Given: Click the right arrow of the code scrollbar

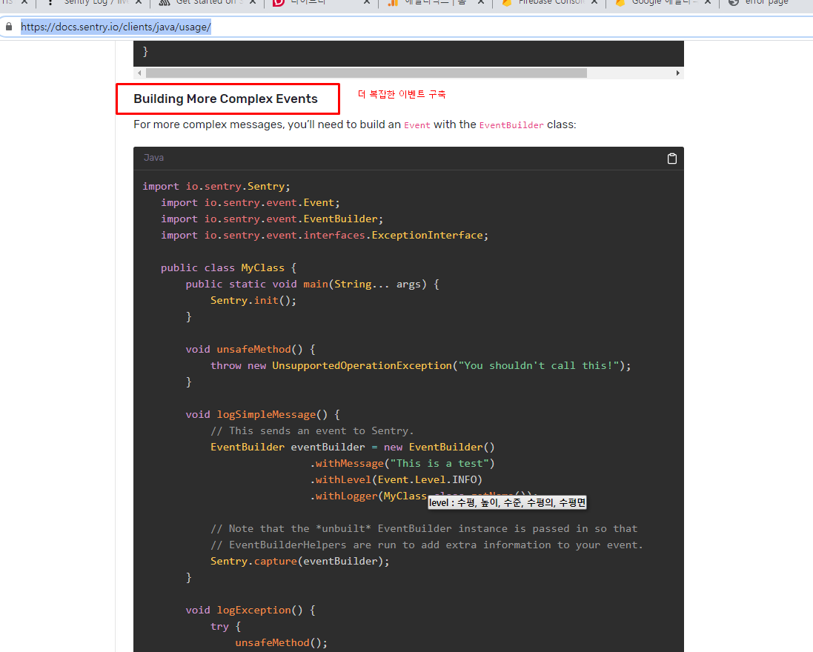Looking at the screenshot, I should 677,73.
